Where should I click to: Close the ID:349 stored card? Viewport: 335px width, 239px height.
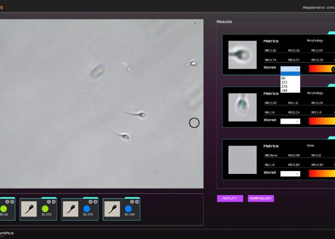pyautogui.click(x=137, y=202)
